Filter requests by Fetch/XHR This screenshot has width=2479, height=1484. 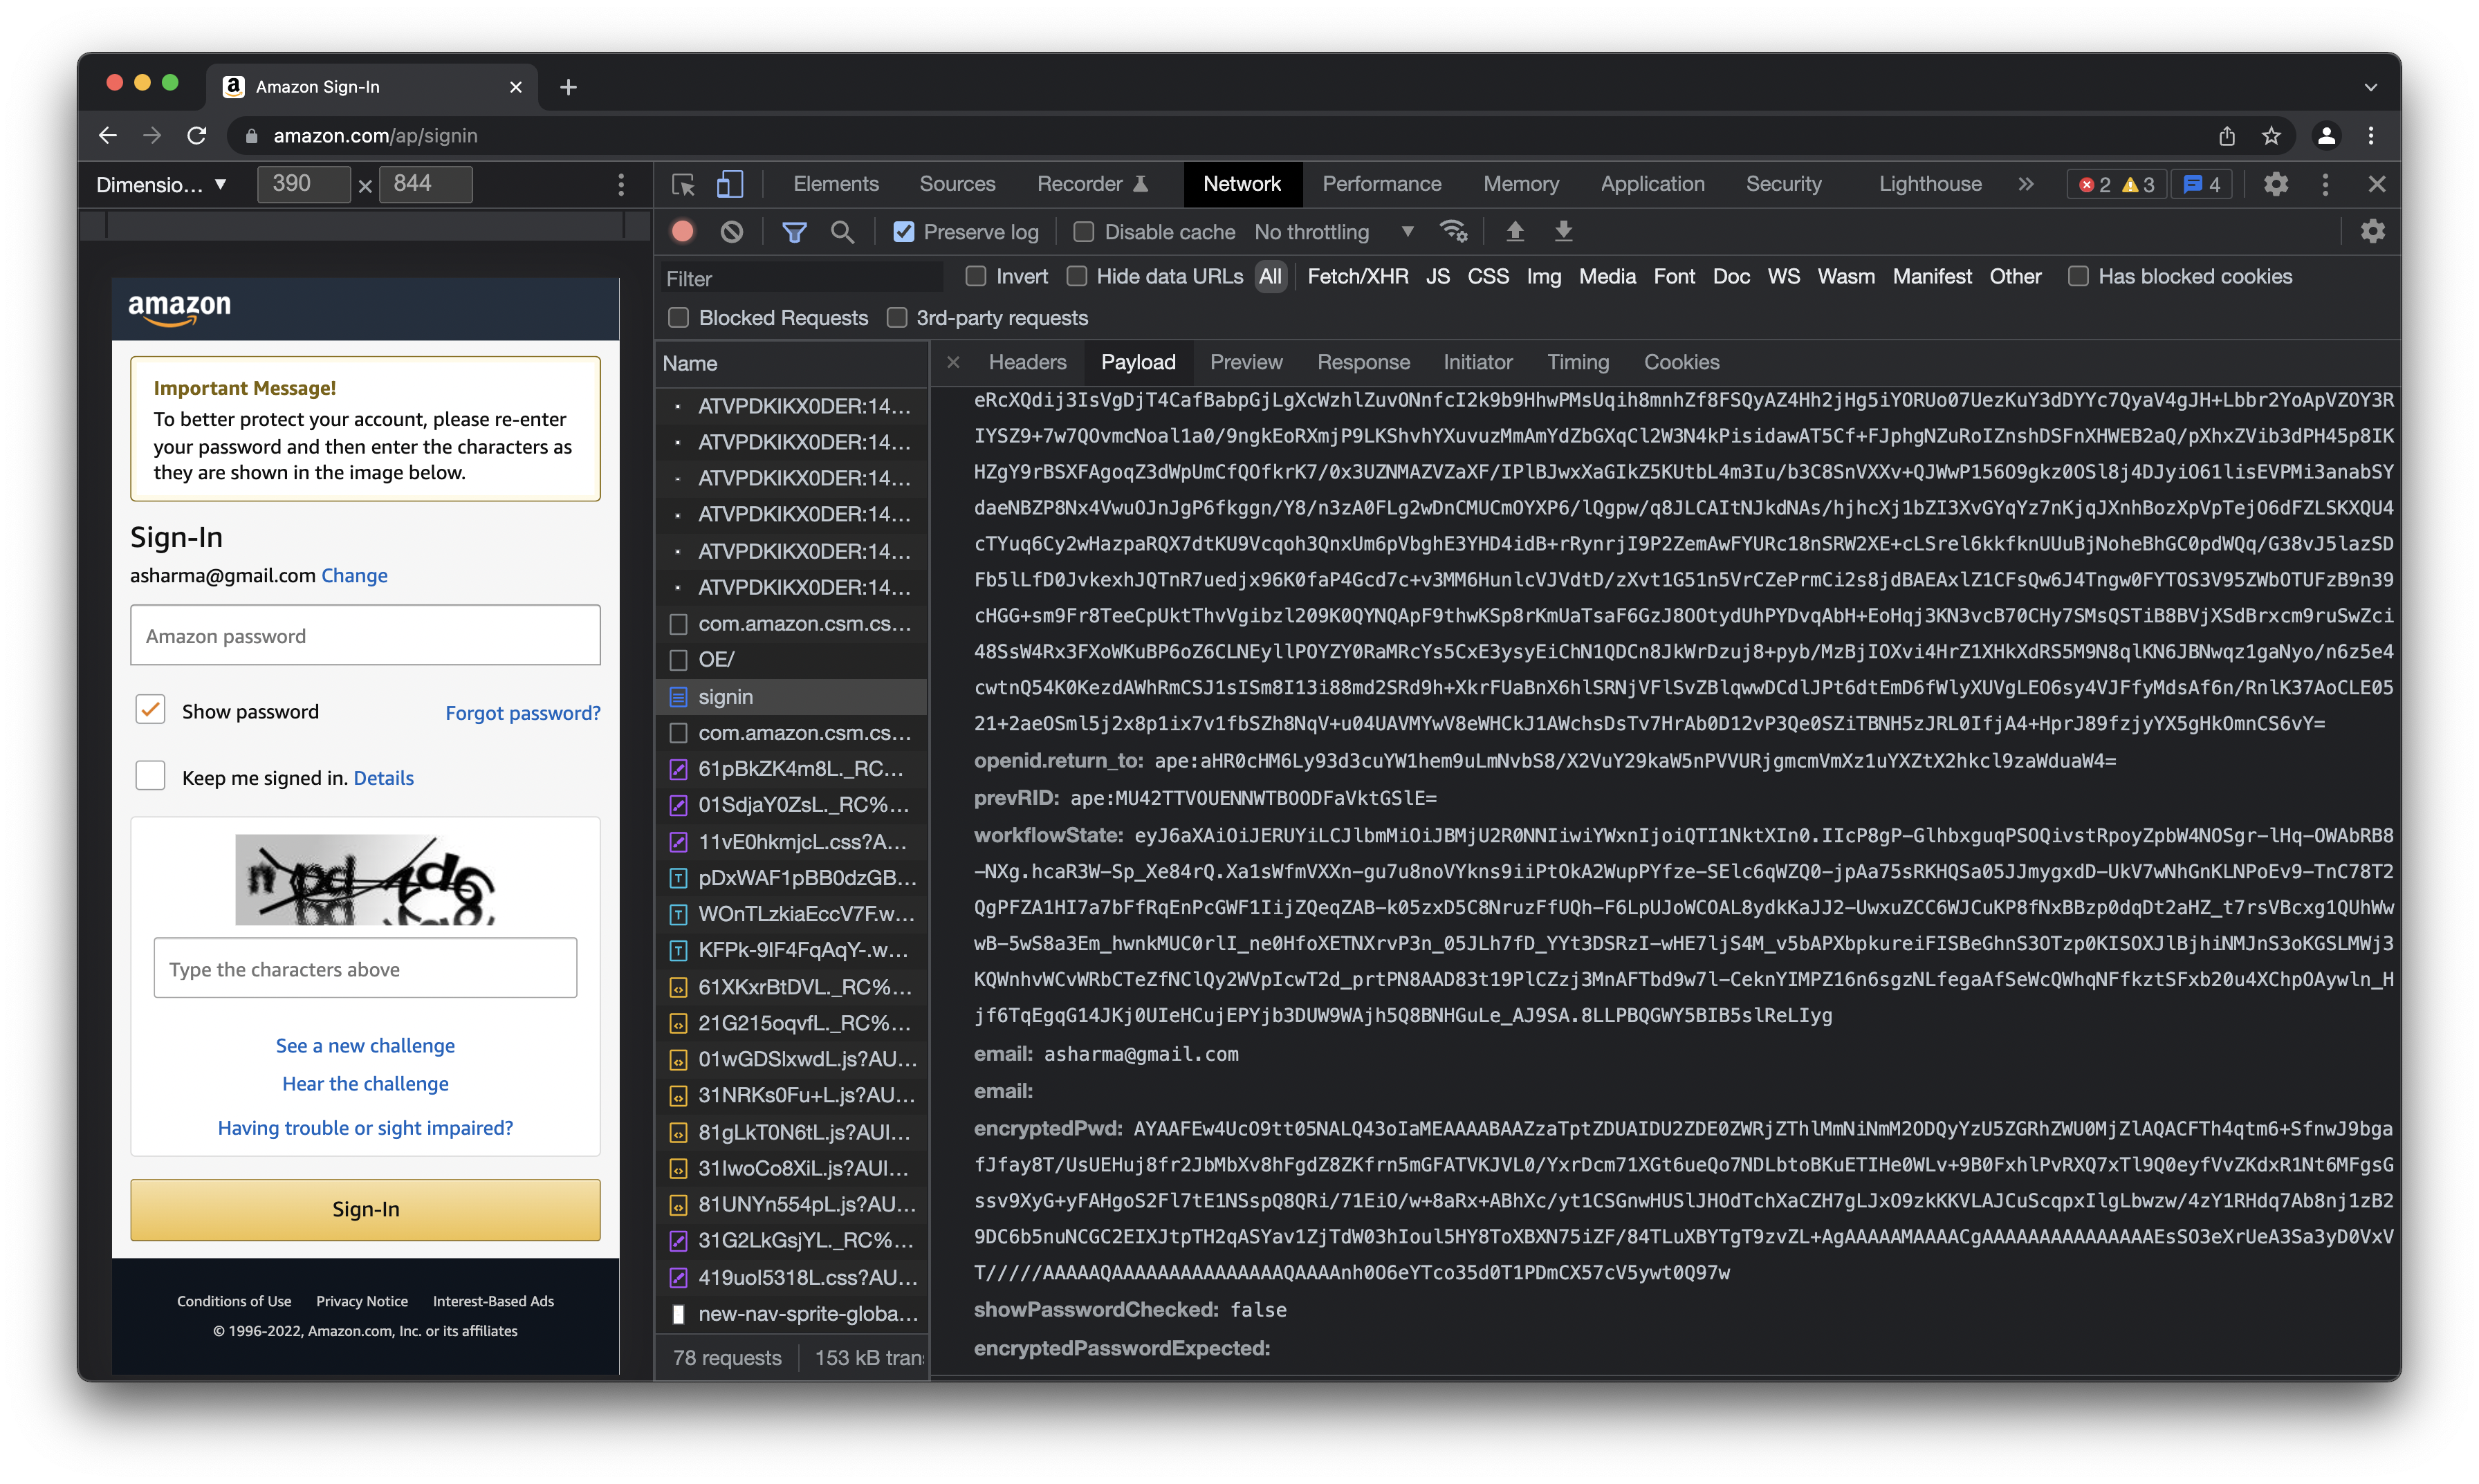coord(1357,276)
